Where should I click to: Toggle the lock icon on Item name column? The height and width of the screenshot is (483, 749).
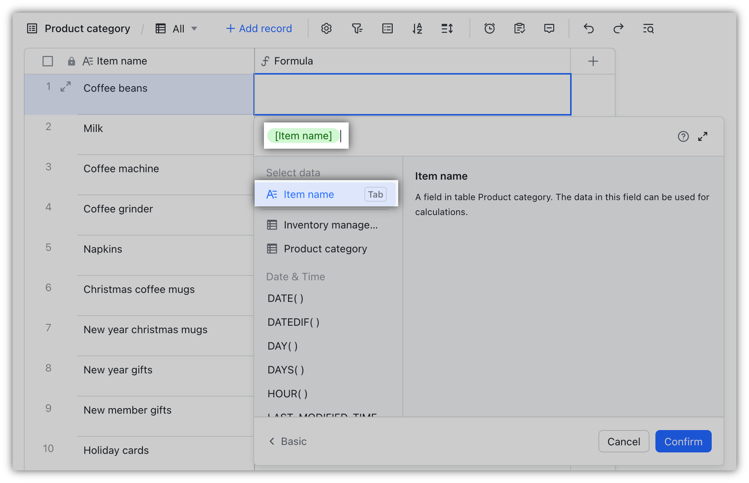[71, 61]
